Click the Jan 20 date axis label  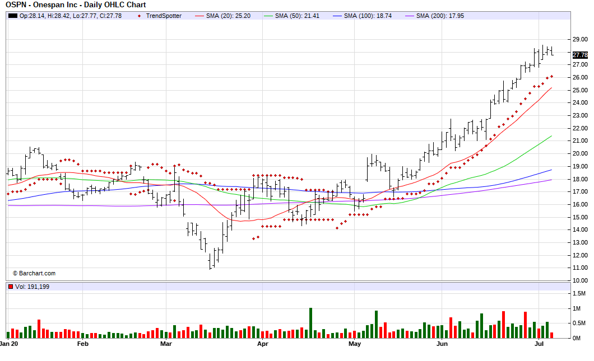coord(9,344)
